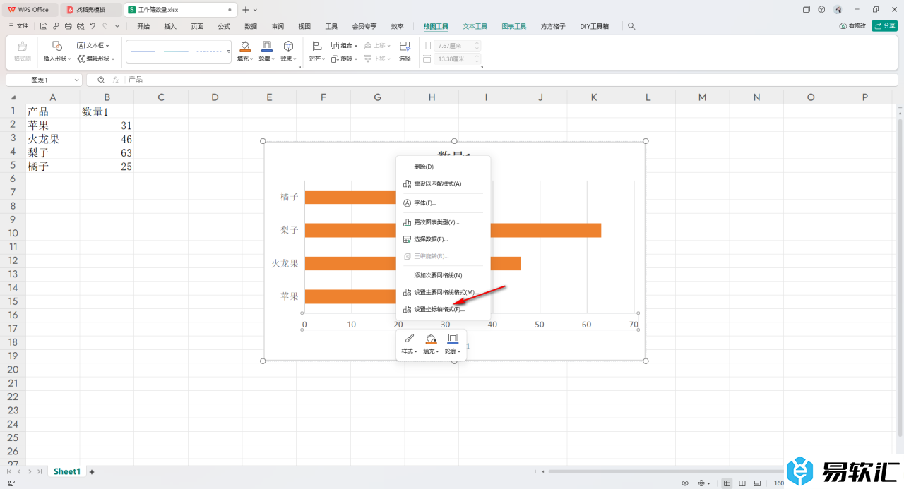The width and height of the screenshot is (904, 489).
Task: Choose Format Major Gridlines (设置主要网格线格式)
Action: [444, 292]
